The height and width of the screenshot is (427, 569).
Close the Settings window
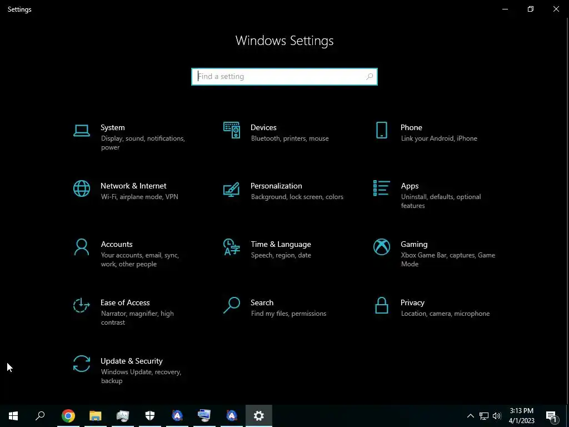click(x=556, y=9)
